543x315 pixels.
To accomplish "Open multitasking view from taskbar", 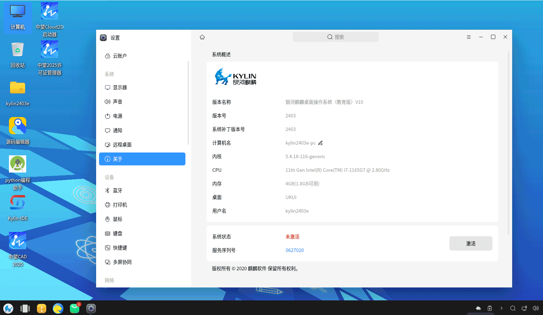I will click(x=25, y=308).
